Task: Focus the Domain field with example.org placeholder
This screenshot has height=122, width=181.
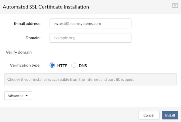Action: [x=90, y=38]
